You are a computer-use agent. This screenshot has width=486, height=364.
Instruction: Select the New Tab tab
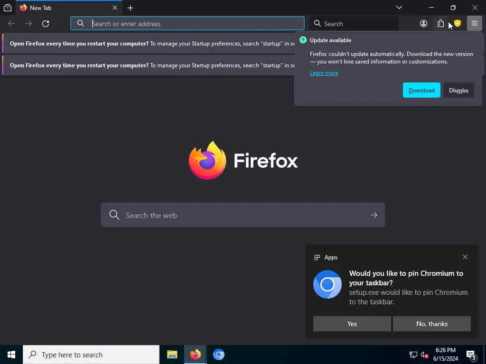(x=68, y=8)
